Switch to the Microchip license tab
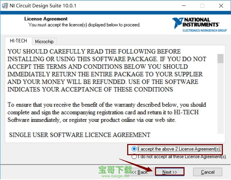The height and width of the screenshot is (180, 231). 44,41
